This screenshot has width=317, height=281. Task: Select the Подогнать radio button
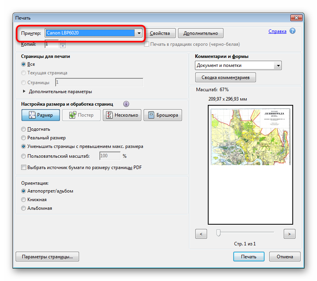click(x=24, y=129)
